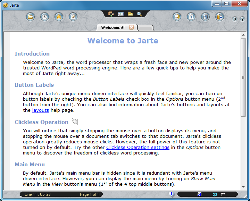Click the empty new document tab
The width and height of the screenshot is (250, 201).
(145, 28)
